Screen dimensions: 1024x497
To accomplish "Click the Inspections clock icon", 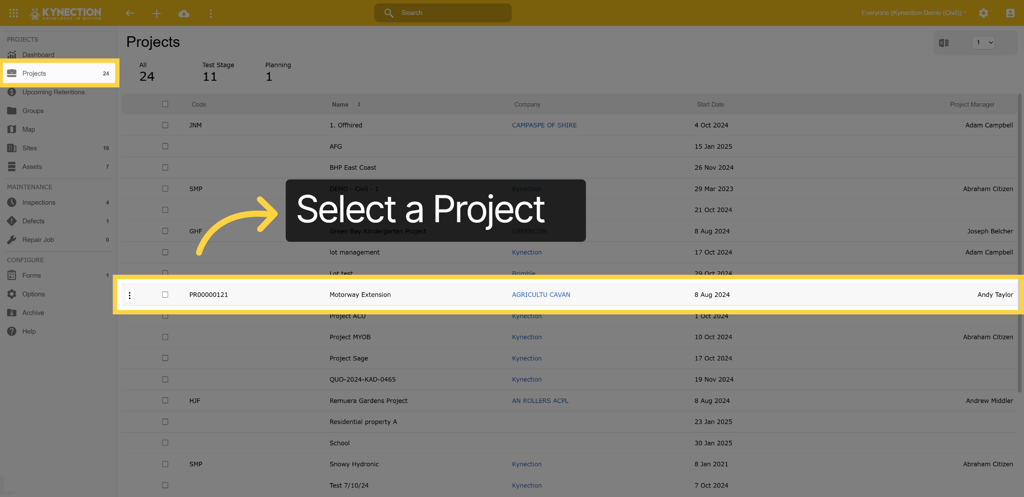I will point(12,202).
